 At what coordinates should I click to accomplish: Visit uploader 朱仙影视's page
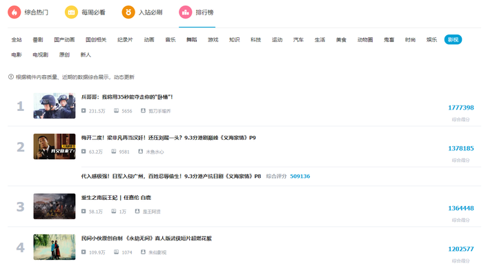(x=157, y=252)
